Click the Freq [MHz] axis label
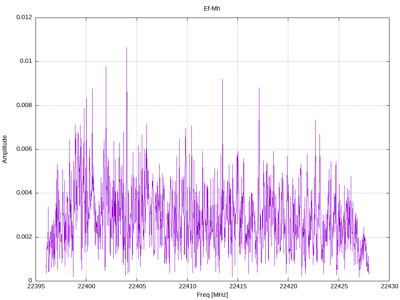 click(x=212, y=295)
